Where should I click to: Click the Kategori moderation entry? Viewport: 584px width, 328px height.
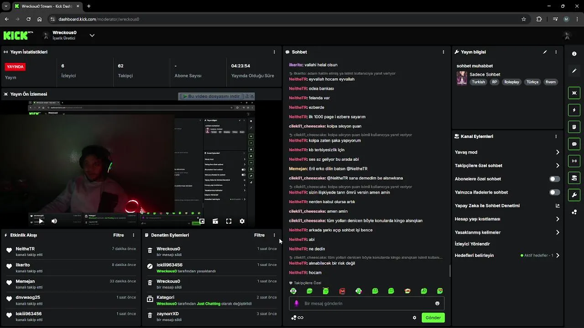tap(212, 300)
